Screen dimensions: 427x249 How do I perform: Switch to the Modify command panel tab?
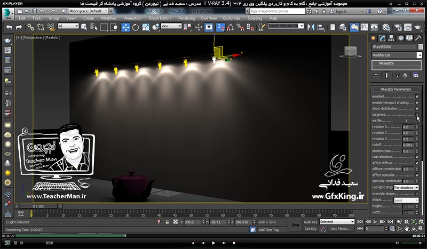[x=382, y=38]
